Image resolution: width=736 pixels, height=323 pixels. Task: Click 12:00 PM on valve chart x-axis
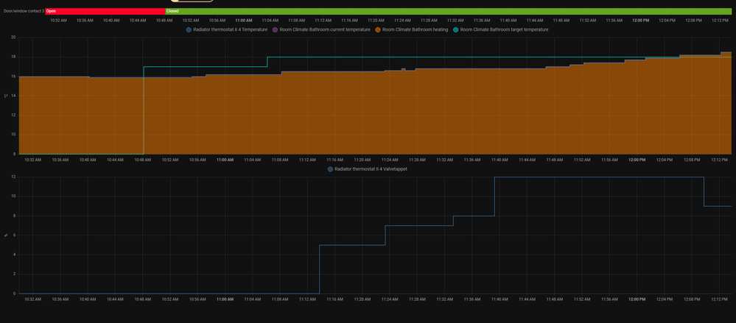tap(637, 299)
